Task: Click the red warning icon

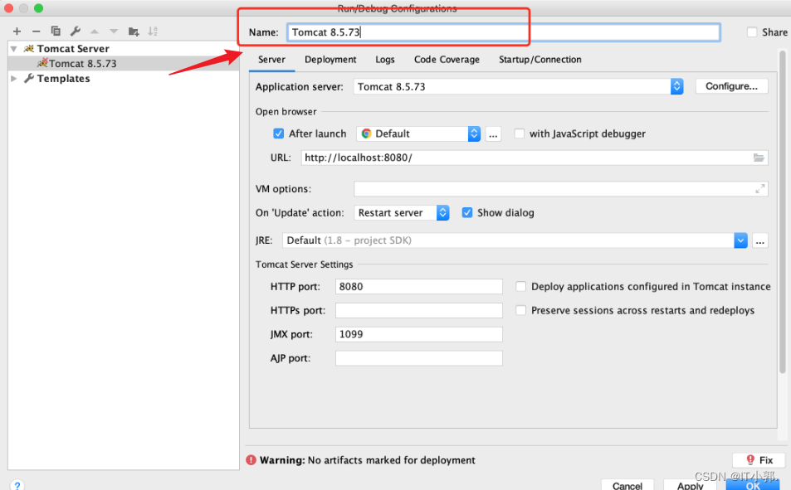Action: point(251,460)
